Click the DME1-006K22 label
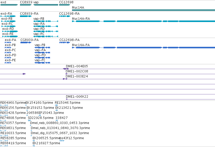Image resolution: width=215 pixels, height=147 pixels. 77,97
